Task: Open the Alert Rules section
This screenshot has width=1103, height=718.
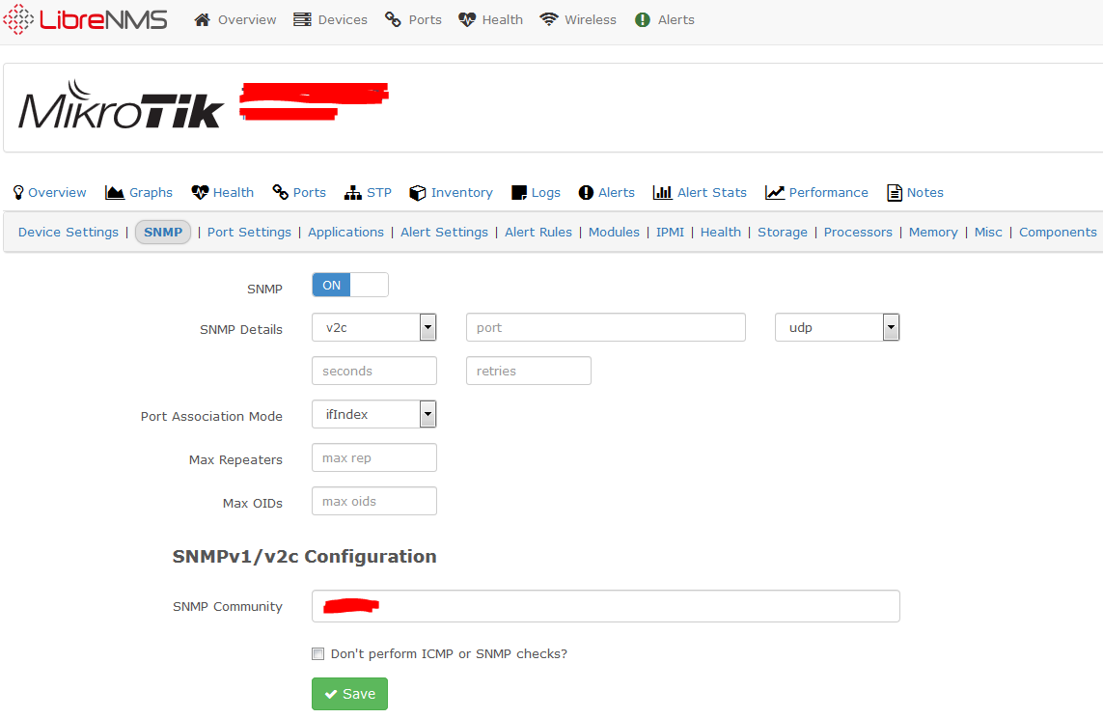Action: [x=538, y=232]
